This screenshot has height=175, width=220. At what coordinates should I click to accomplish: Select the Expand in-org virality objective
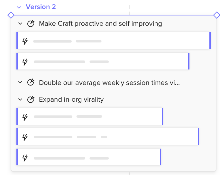click(71, 99)
